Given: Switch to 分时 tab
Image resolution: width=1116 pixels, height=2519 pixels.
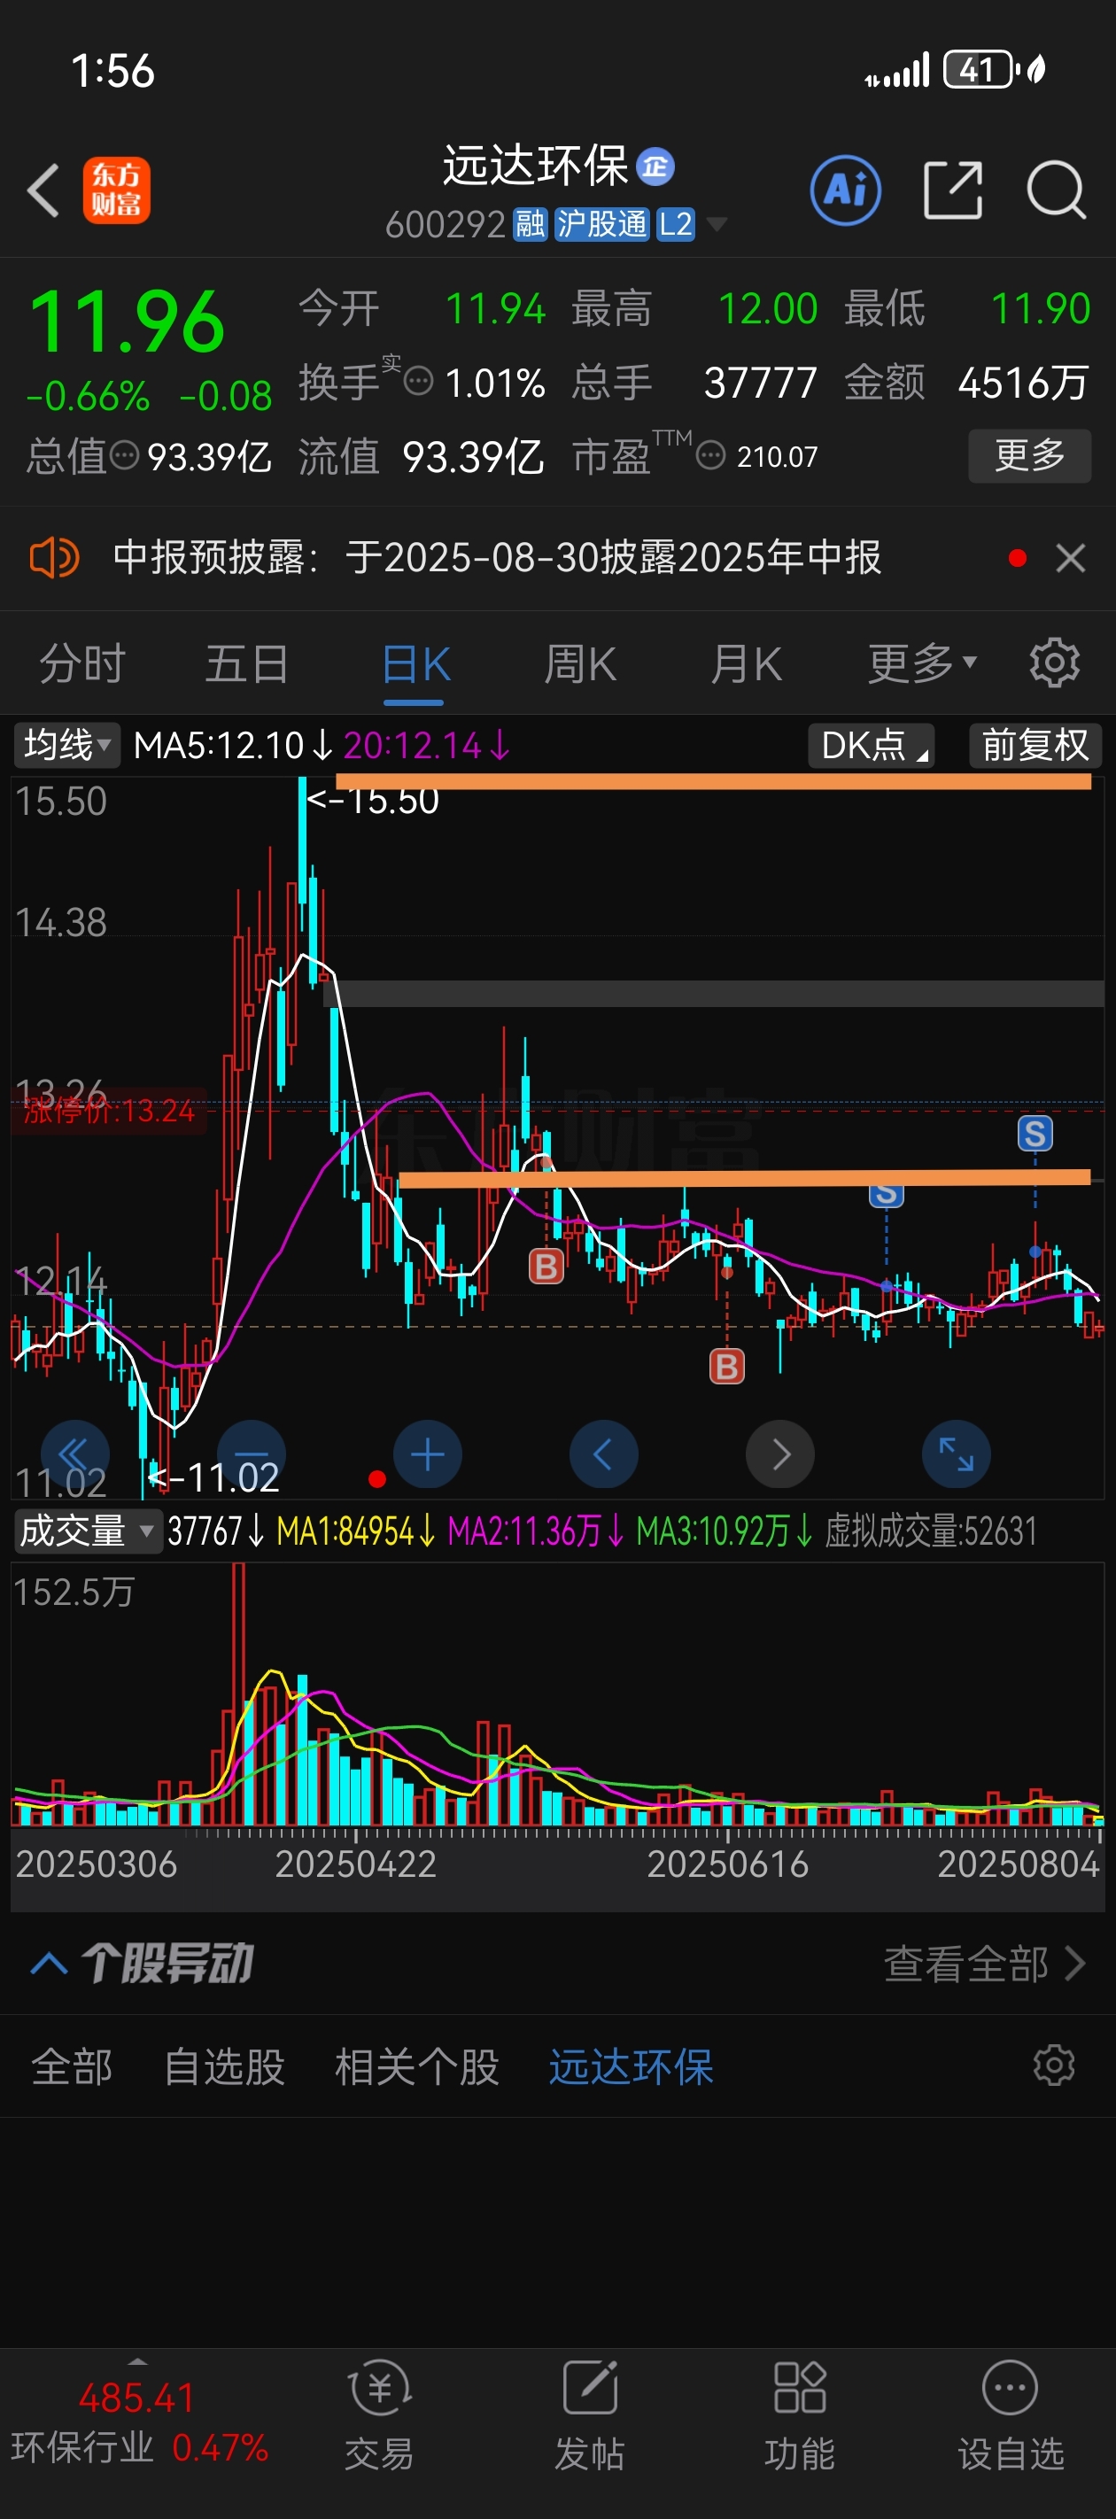Looking at the screenshot, I should click(82, 664).
